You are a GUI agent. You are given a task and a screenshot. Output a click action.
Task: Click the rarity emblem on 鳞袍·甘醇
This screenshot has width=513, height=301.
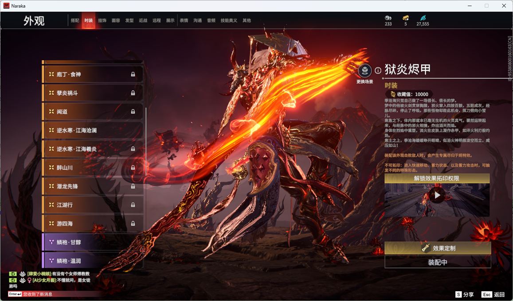[x=51, y=242]
